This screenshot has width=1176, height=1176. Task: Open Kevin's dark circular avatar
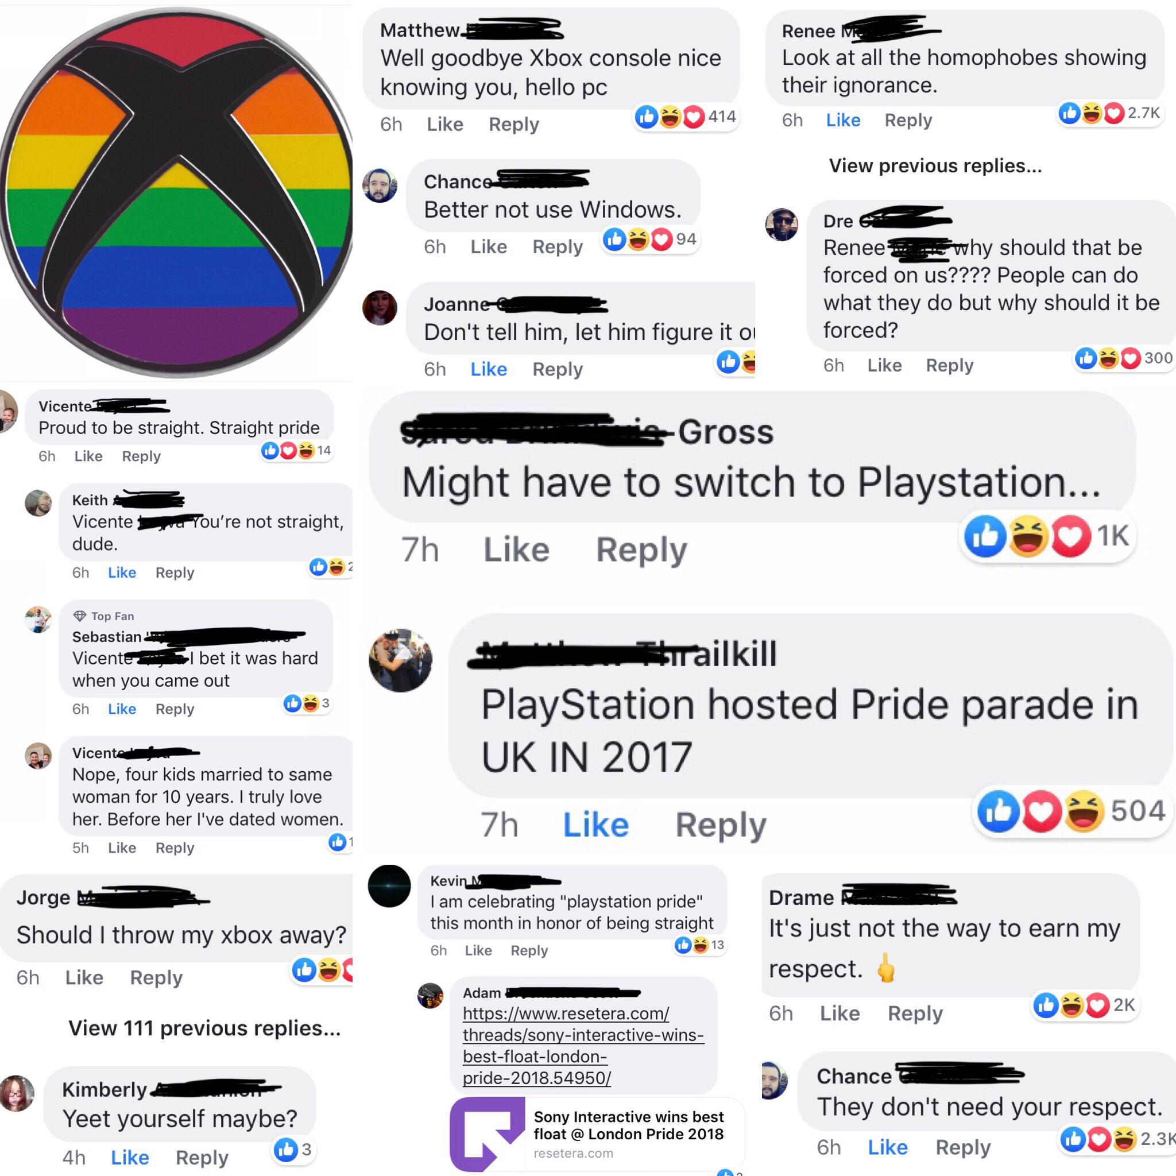(389, 885)
